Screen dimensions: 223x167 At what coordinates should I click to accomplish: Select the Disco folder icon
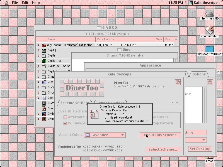pos(44,93)
